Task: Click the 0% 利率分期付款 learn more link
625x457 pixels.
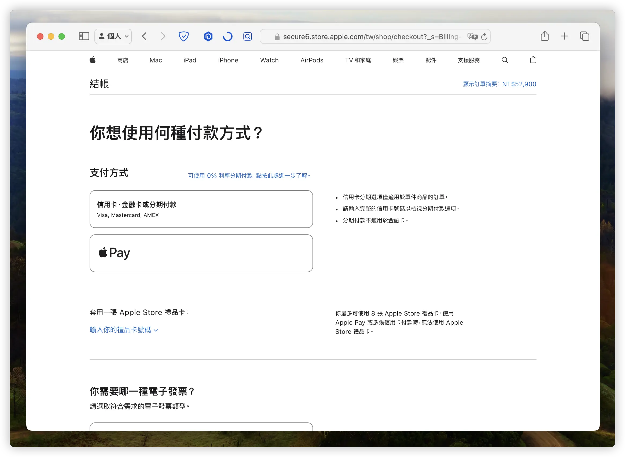Action: pyautogui.click(x=249, y=176)
